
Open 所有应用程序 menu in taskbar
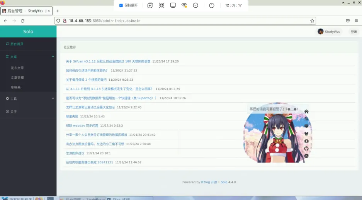point(16,198)
